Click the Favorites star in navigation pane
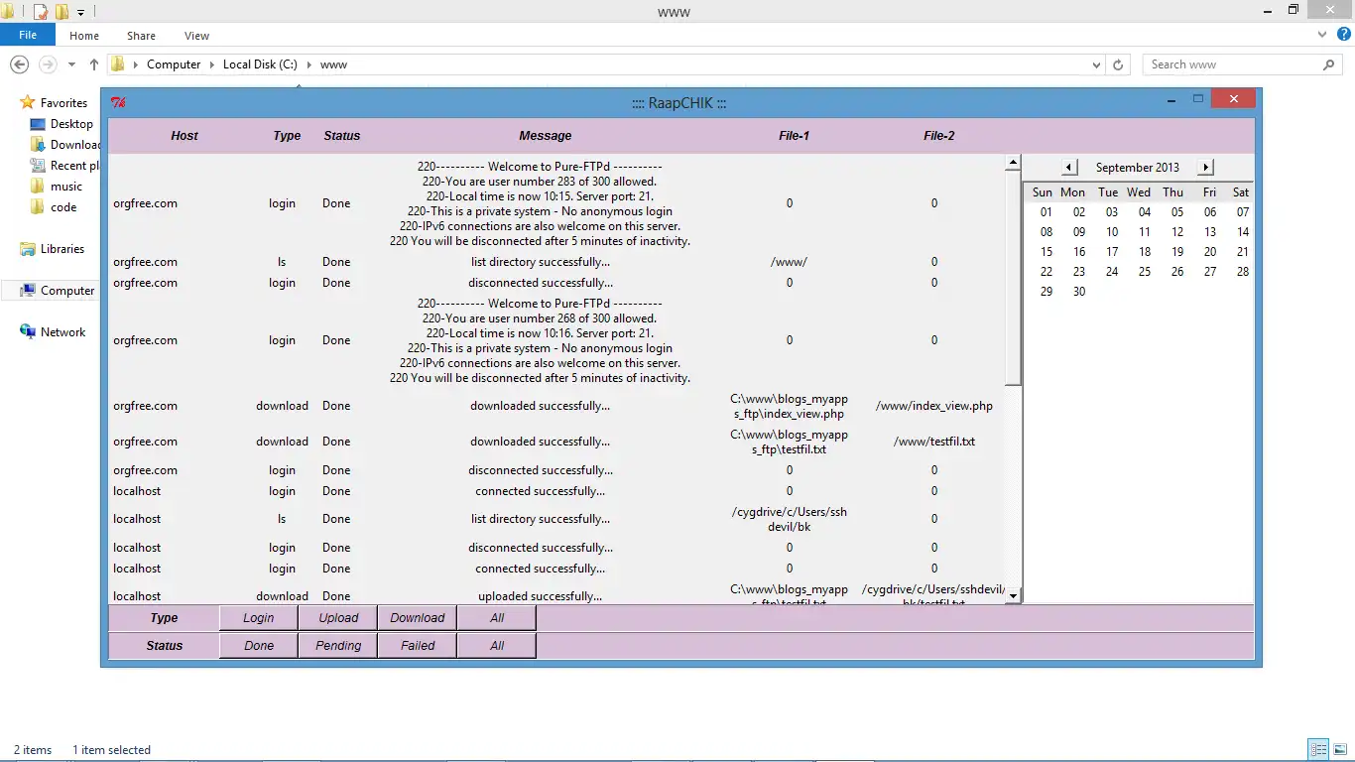Image resolution: width=1355 pixels, height=762 pixels. 28,102
